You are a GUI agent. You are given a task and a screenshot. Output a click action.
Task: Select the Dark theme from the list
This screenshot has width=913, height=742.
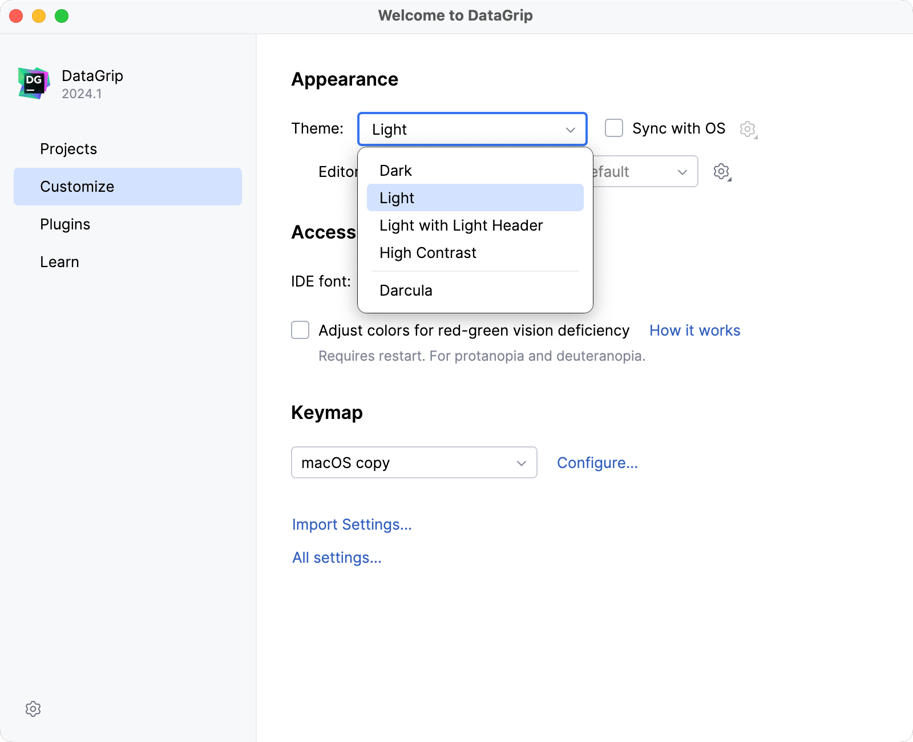395,170
